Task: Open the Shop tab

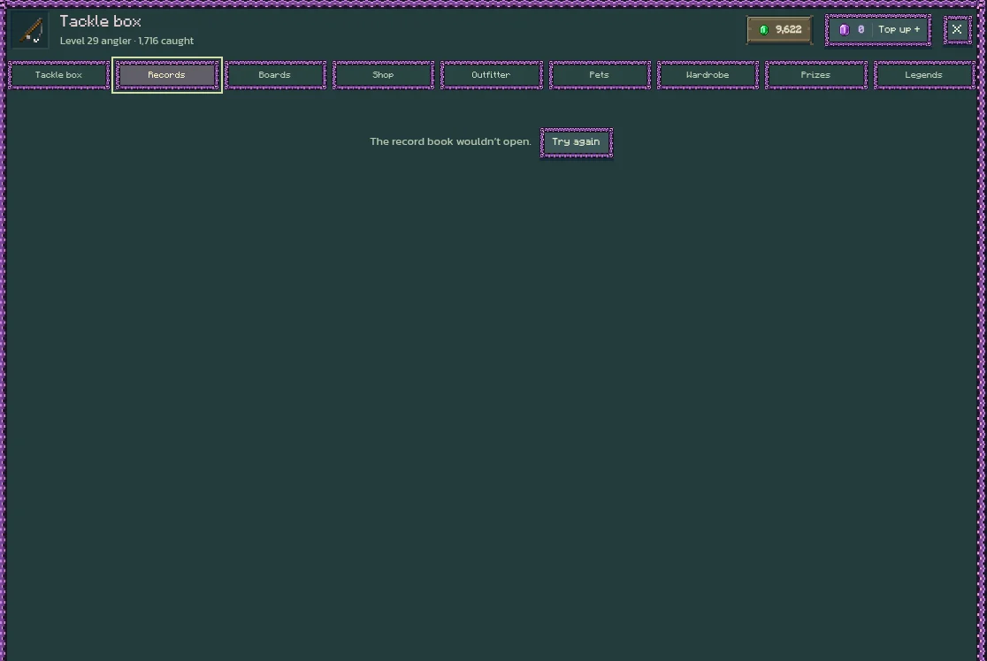Action: pos(383,75)
